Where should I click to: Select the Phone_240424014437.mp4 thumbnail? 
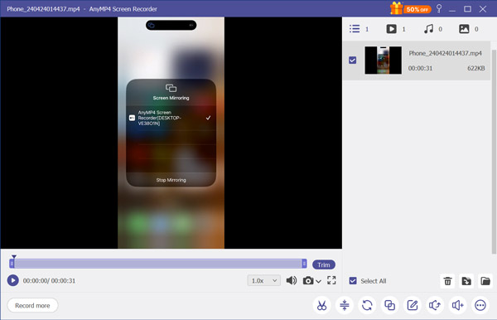(384, 61)
